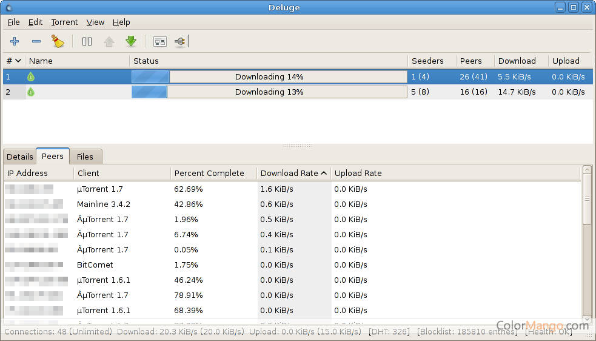Sort peers by Percent Complete header

tap(209, 173)
